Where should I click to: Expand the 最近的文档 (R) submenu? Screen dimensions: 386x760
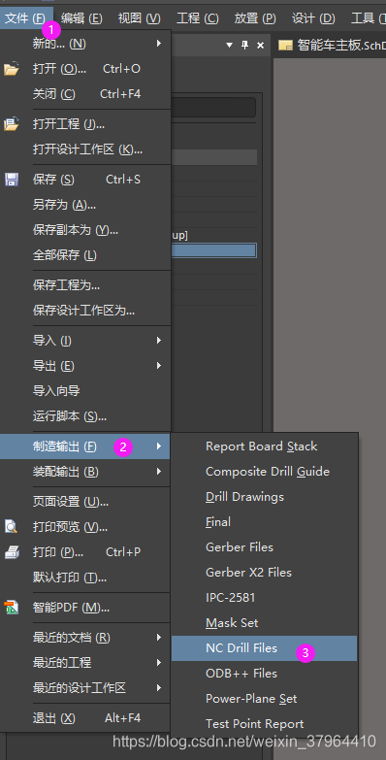[x=85, y=637]
